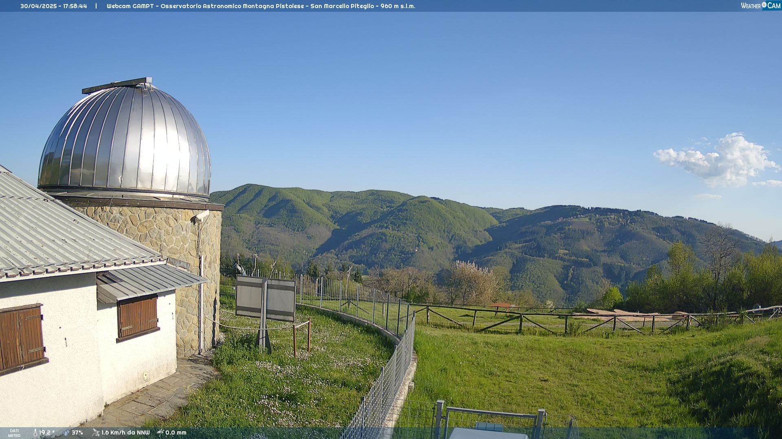Image resolution: width=782 pixels, height=439 pixels.
Task: Click the thermometer temperature icon
Action: [x=35, y=433]
